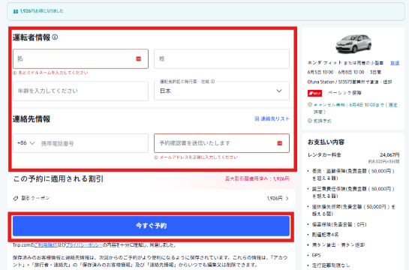Click the coupon tag icon beside 割引クーポン
Image resolution: width=409 pixels, height=270 pixels.
tap(16, 198)
